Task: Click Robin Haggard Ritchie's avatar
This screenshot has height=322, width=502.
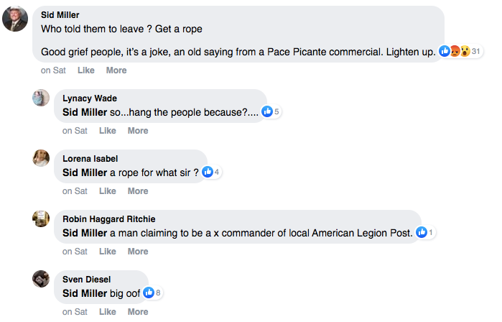Action: [41, 218]
